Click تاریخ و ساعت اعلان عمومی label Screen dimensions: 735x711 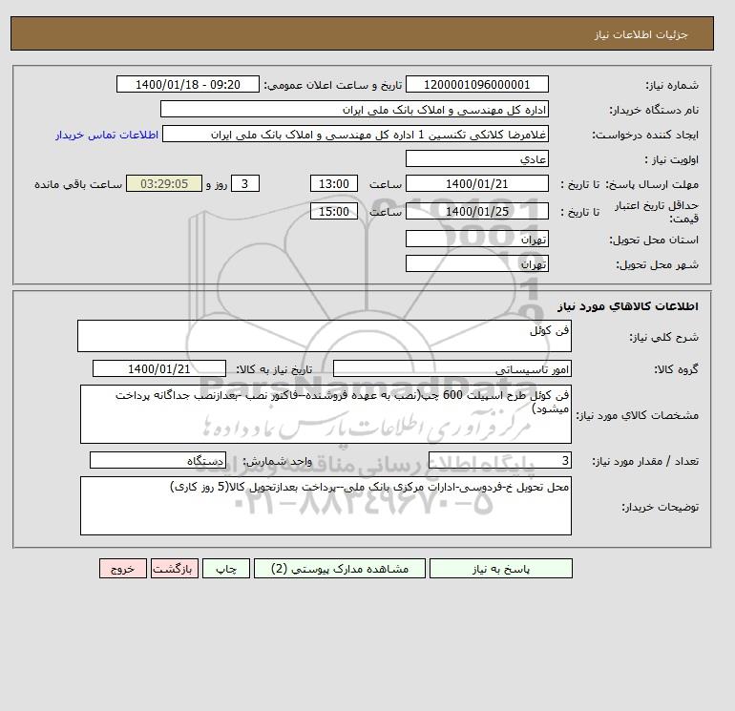(x=333, y=85)
